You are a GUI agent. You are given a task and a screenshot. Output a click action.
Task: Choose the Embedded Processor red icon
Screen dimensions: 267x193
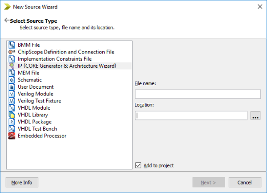coord(12,136)
